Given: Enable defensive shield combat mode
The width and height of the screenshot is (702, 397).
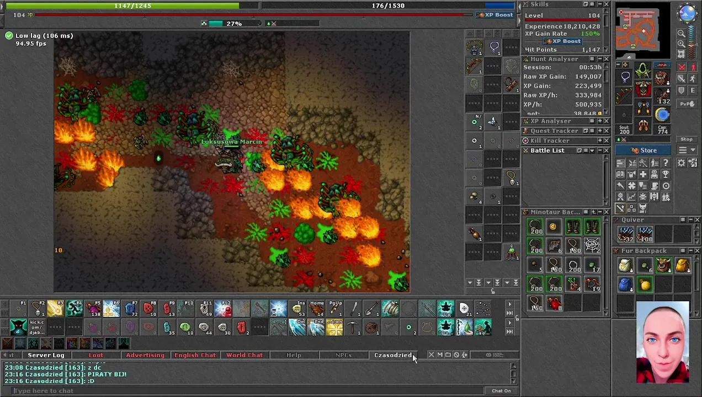Looking at the screenshot, I should 682,90.
